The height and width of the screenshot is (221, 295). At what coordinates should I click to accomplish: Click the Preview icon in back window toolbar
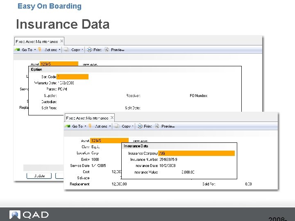tap(107, 50)
